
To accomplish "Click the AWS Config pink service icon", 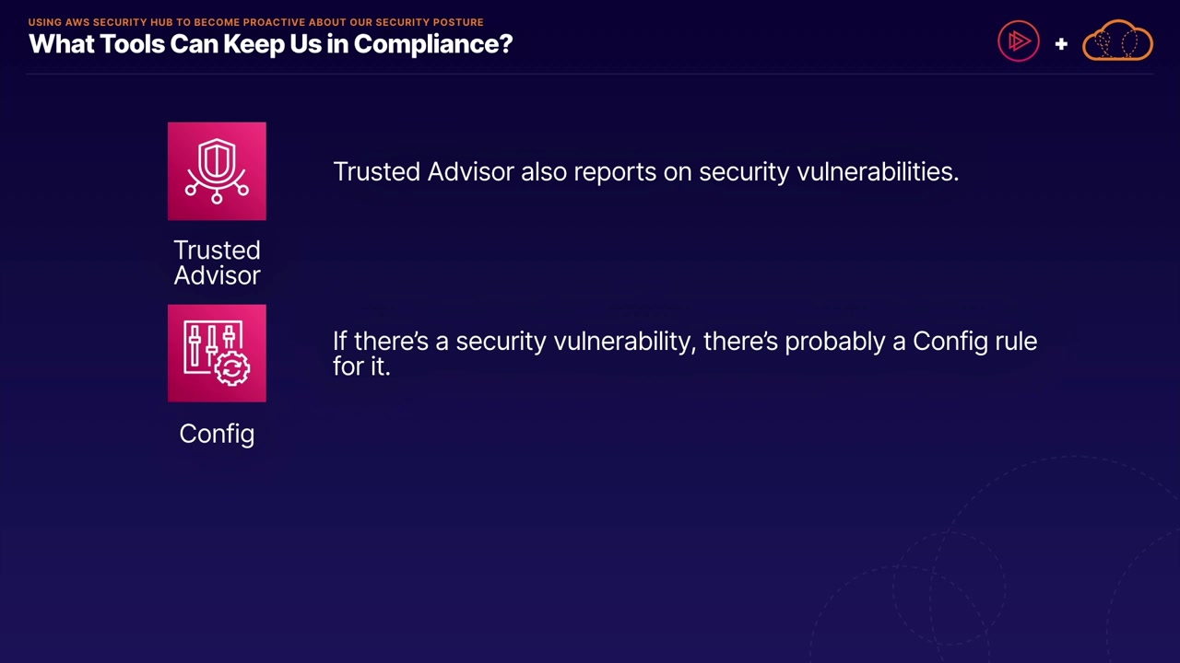I will [217, 354].
